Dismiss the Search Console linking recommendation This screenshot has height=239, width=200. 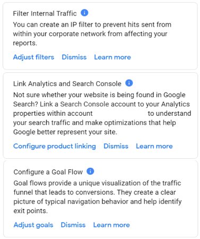click(116, 146)
